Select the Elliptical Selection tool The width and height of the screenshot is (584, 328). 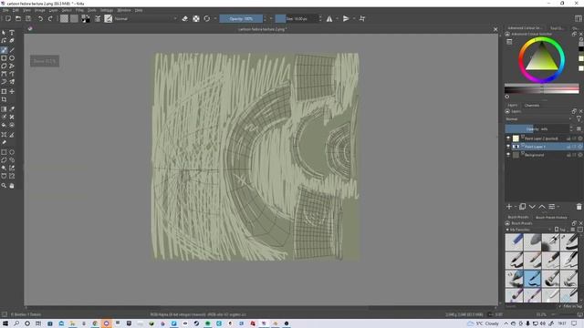point(12,152)
